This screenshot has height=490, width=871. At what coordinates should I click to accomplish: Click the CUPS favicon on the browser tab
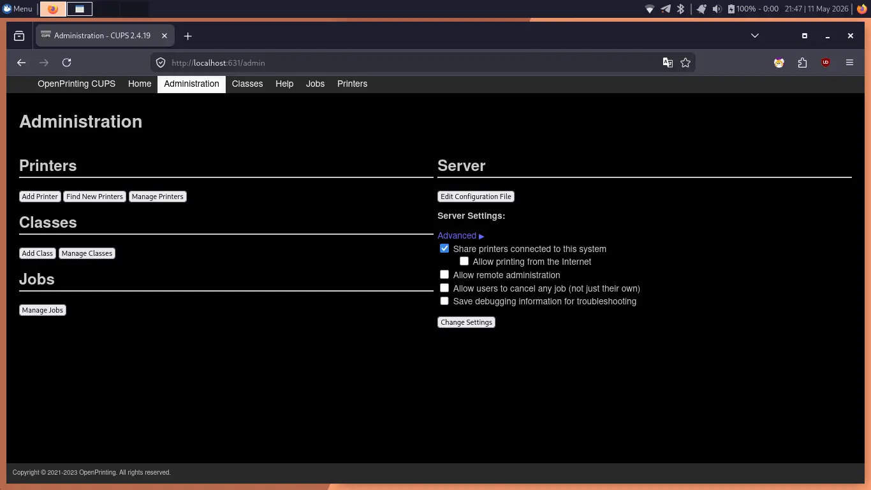coord(46,36)
